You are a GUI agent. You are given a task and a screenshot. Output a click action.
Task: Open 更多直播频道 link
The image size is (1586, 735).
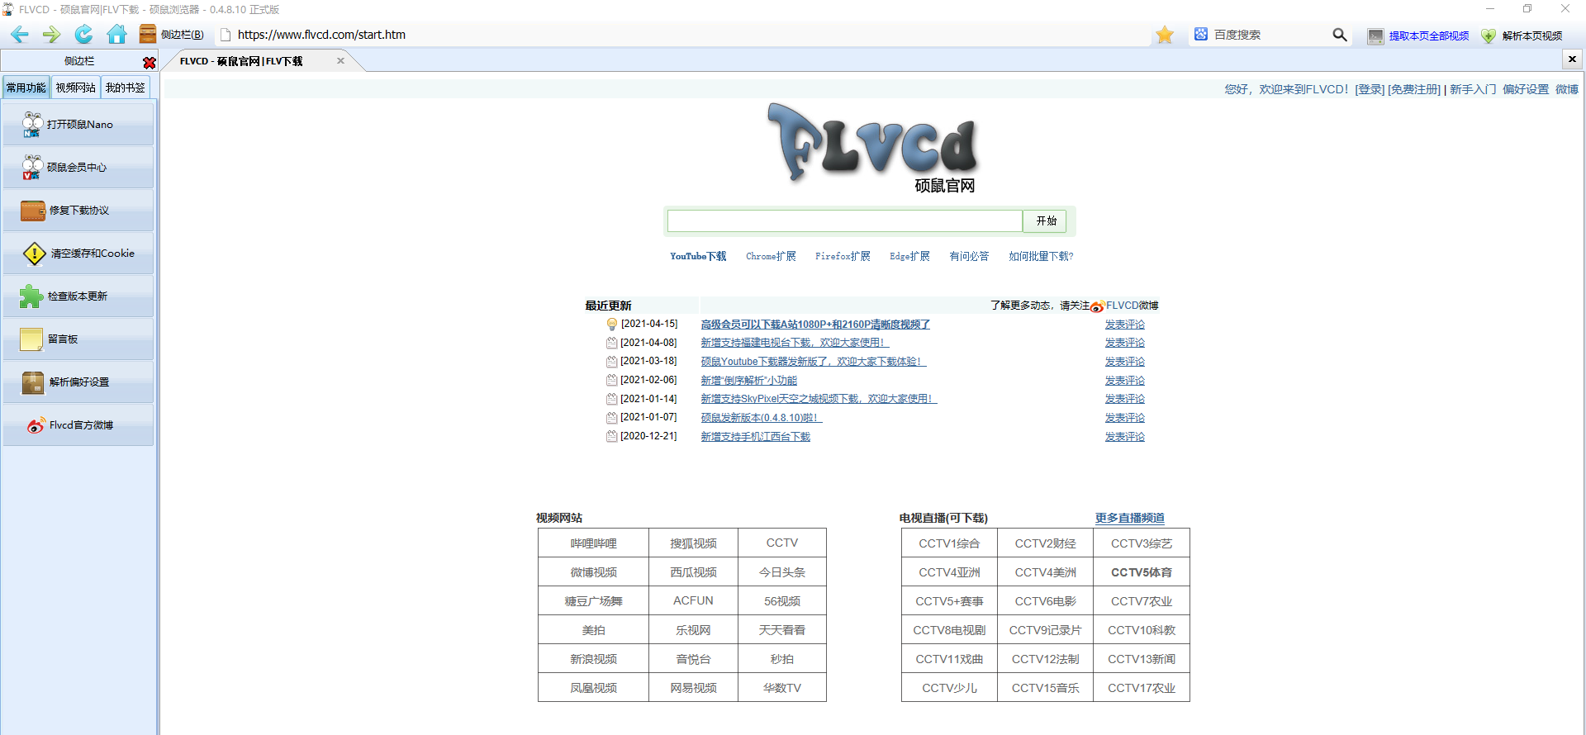pos(1130,519)
